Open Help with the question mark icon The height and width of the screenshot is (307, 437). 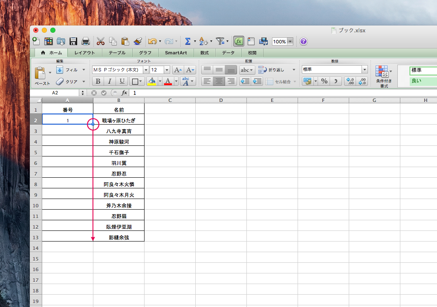304,41
